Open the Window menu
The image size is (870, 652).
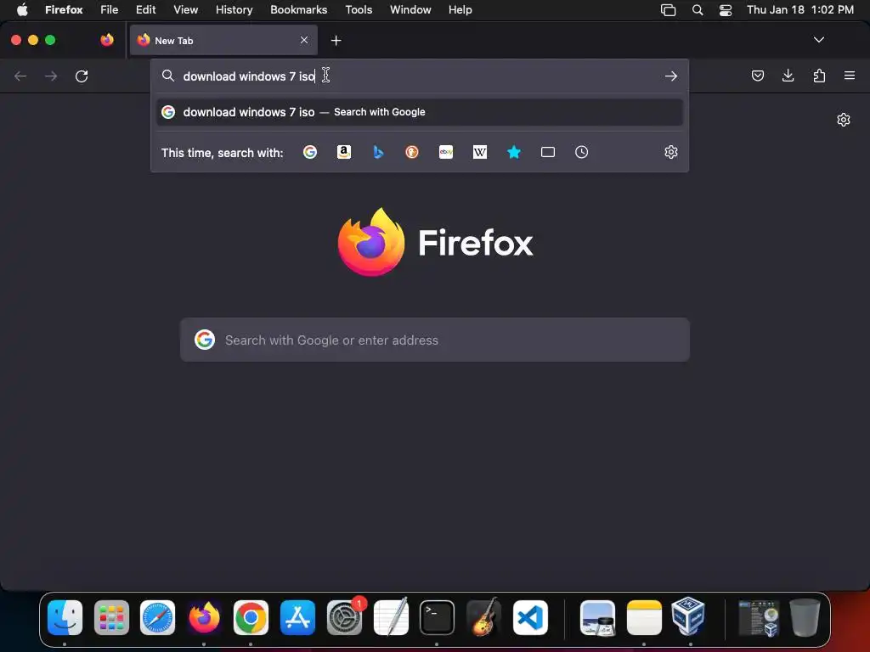pyautogui.click(x=410, y=9)
